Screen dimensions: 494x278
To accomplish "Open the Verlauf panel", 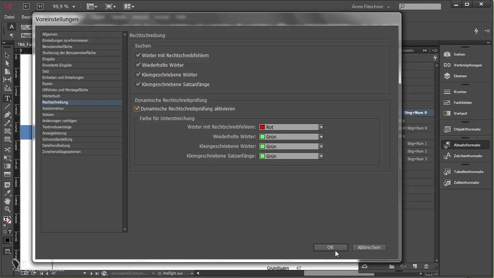I will coord(460,114).
